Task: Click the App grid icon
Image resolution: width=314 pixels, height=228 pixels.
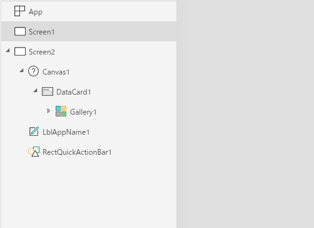Action: tap(19, 11)
